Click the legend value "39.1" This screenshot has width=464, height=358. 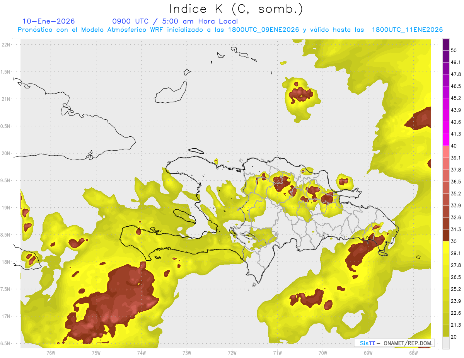point(455,158)
